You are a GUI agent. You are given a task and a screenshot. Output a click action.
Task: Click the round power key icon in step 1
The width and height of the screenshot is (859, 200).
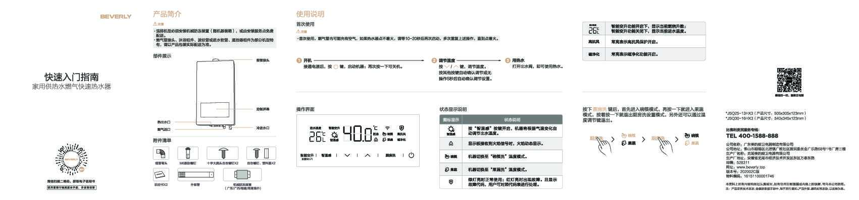click(336, 66)
